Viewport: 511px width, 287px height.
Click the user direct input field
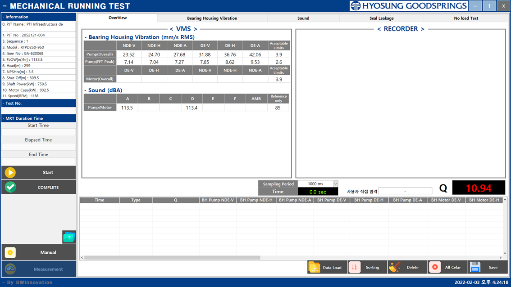pos(405,191)
